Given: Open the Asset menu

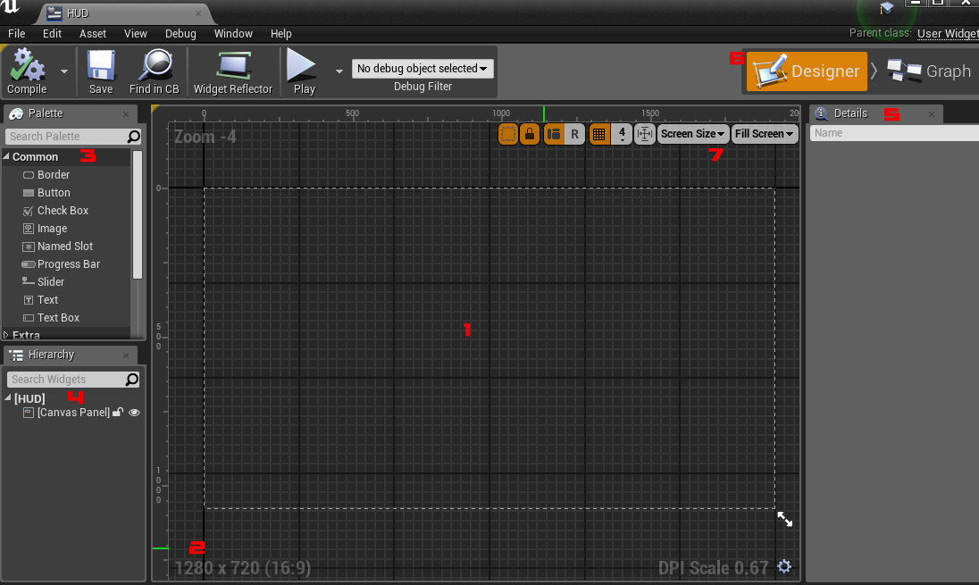Looking at the screenshot, I should click(x=92, y=34).
